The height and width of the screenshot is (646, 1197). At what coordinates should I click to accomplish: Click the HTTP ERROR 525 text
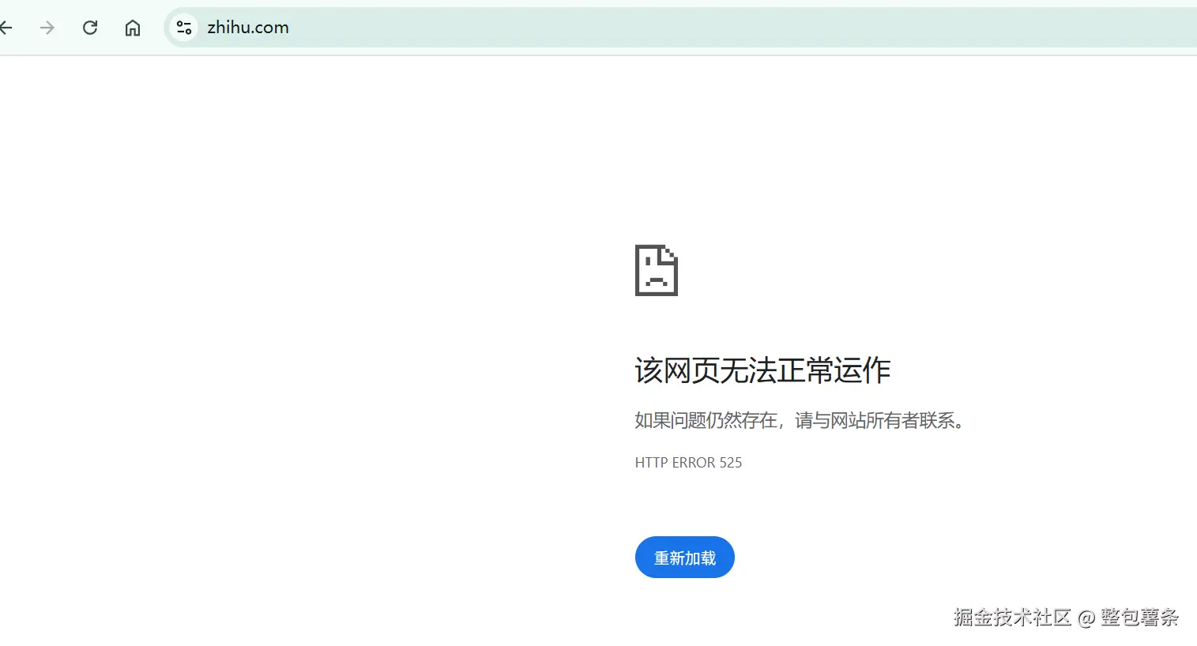coord(688,463)
